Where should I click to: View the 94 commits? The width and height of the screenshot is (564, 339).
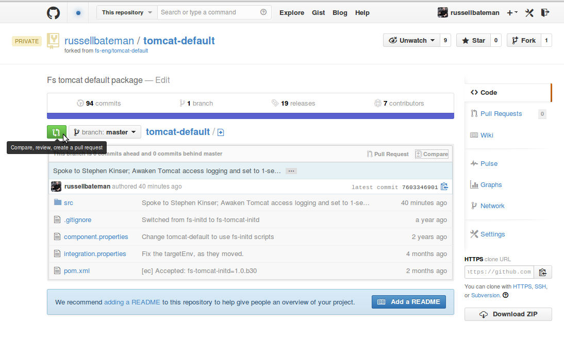click(x=99, y=104)
